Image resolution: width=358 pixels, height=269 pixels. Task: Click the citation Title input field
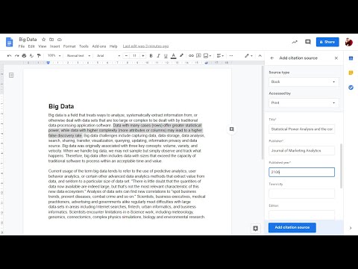[x=301, y=129]
